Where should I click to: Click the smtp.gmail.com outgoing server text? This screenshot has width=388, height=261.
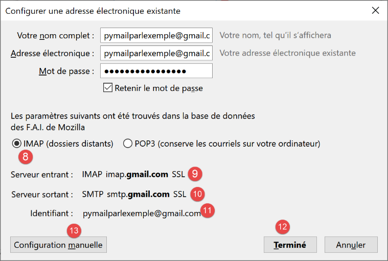tap(138, 194)
